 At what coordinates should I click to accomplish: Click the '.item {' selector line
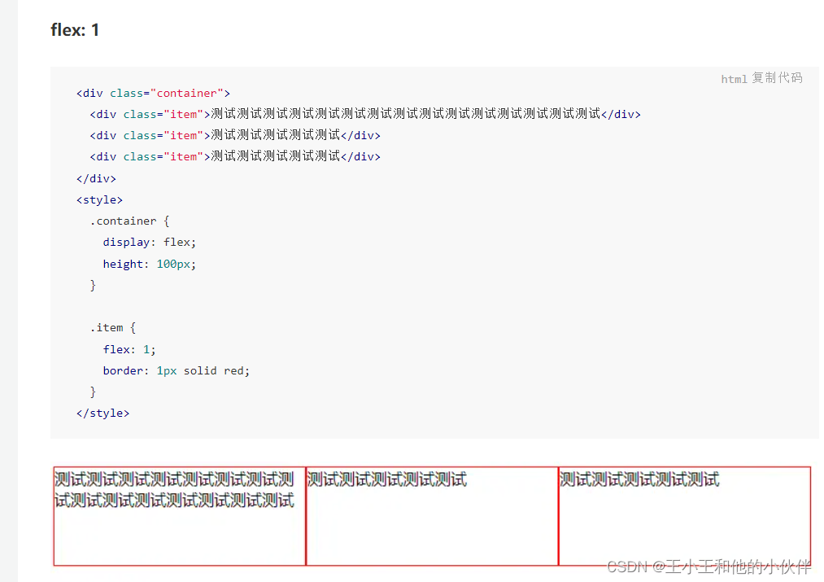(112, 327)
